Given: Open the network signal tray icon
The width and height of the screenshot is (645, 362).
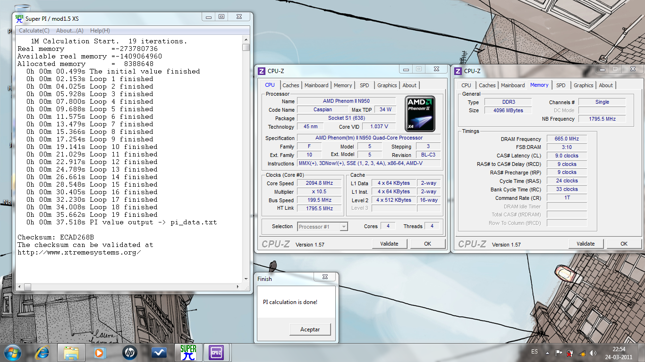Looking at the screenshot, I should point(582,353).
